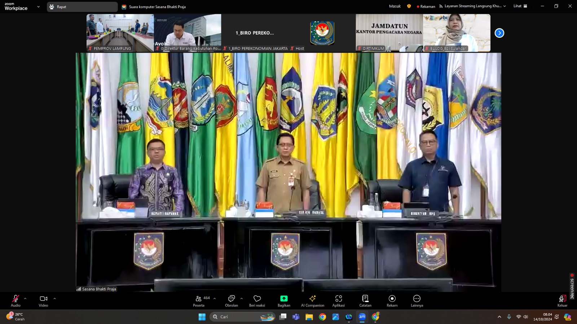The width and height of the screenshot is (577, 324).
Task: Unmute microphone using the Audio button
Action: click(x=16, y=301)
